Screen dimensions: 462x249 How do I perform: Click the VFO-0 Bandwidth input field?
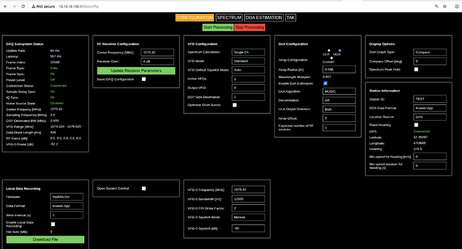[x=248, y=199]
